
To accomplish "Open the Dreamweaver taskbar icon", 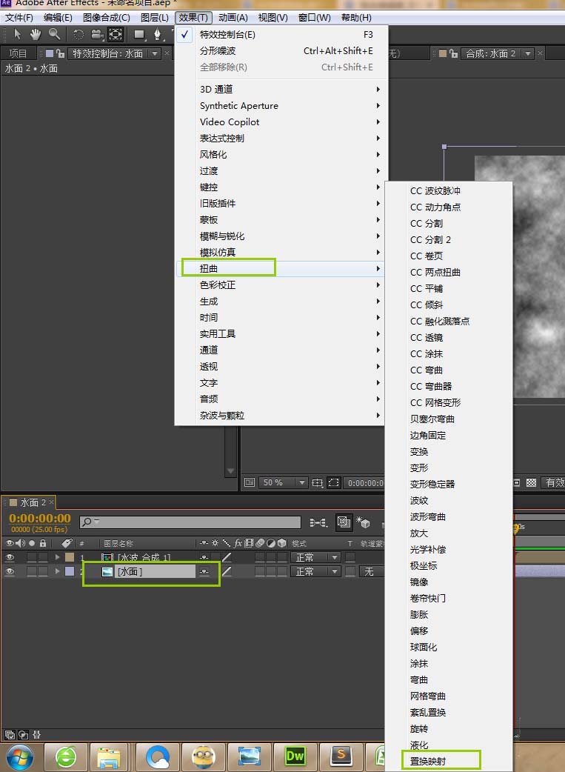I will pos(294,756).
